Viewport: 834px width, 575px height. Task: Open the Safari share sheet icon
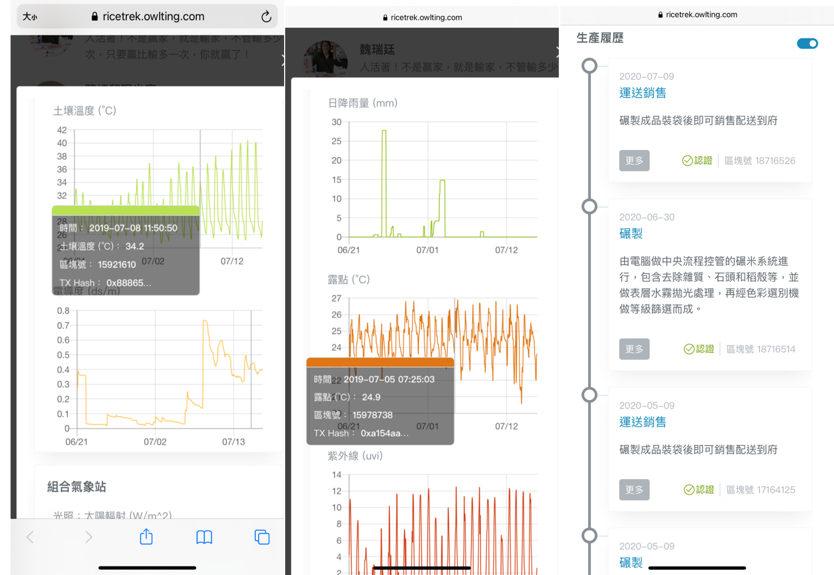(x=146, y=537)
